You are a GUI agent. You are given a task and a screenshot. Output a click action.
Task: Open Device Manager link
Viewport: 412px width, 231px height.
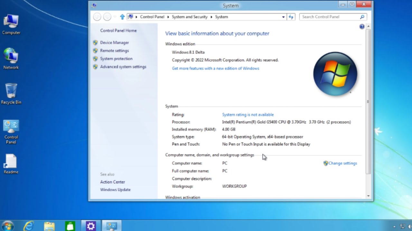pos(114,42)
